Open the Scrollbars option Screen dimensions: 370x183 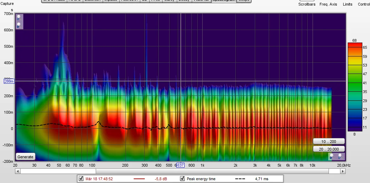(307, 4)
